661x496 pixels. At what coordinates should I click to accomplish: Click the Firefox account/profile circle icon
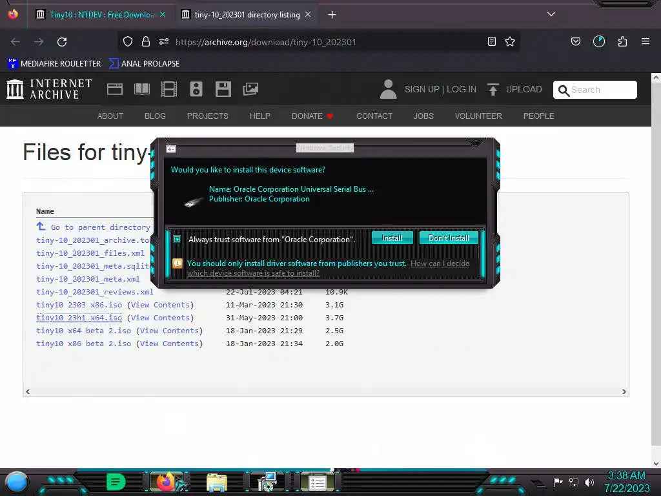(599, 41)
